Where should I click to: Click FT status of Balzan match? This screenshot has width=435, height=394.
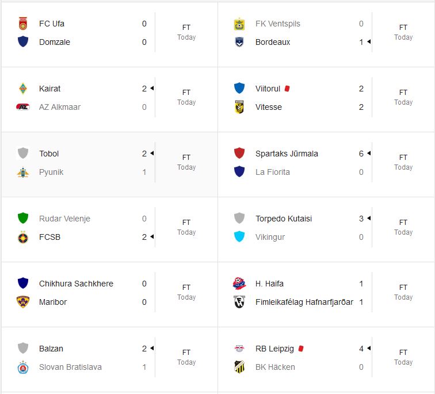186,353
